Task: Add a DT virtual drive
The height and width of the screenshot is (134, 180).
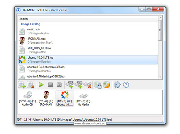Action: pos(70,85)
